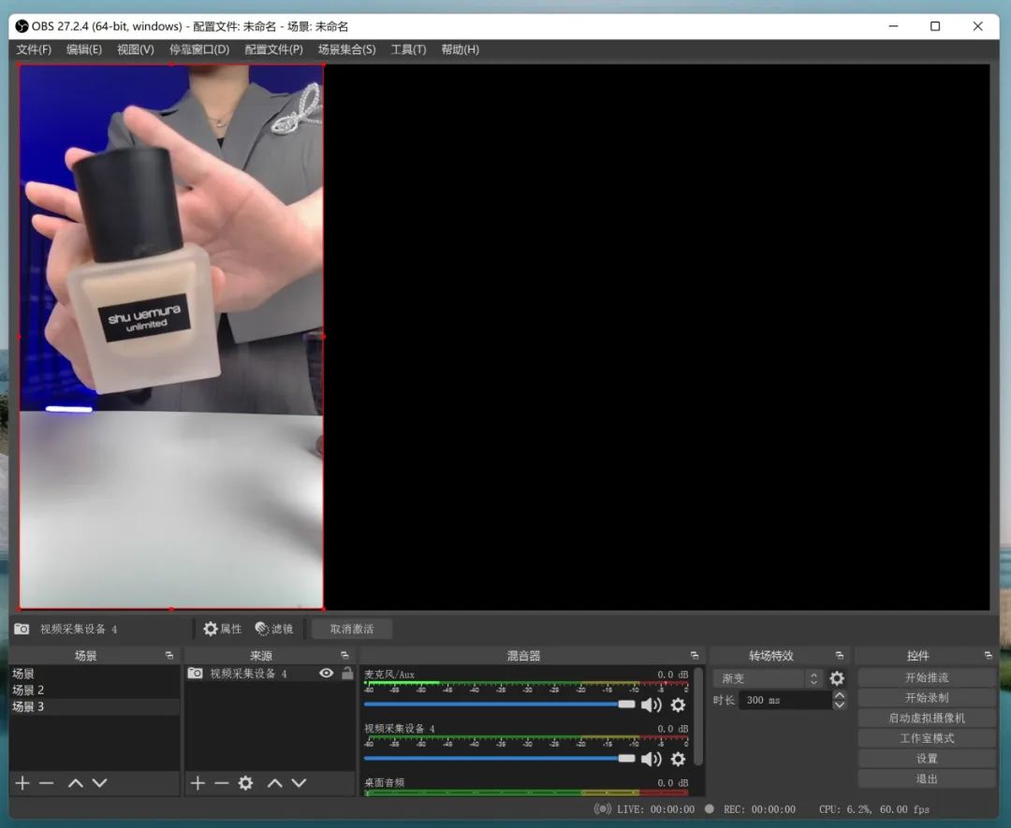This screenshot has width=1011, height=828.
Task: Open 麦克风/Aux audio settings gear
Action: (x=678, y=705)
